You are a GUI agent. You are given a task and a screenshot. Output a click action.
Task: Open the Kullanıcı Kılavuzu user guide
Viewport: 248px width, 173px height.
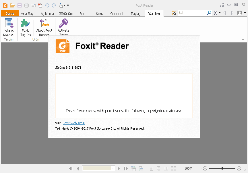coord(9,27)
